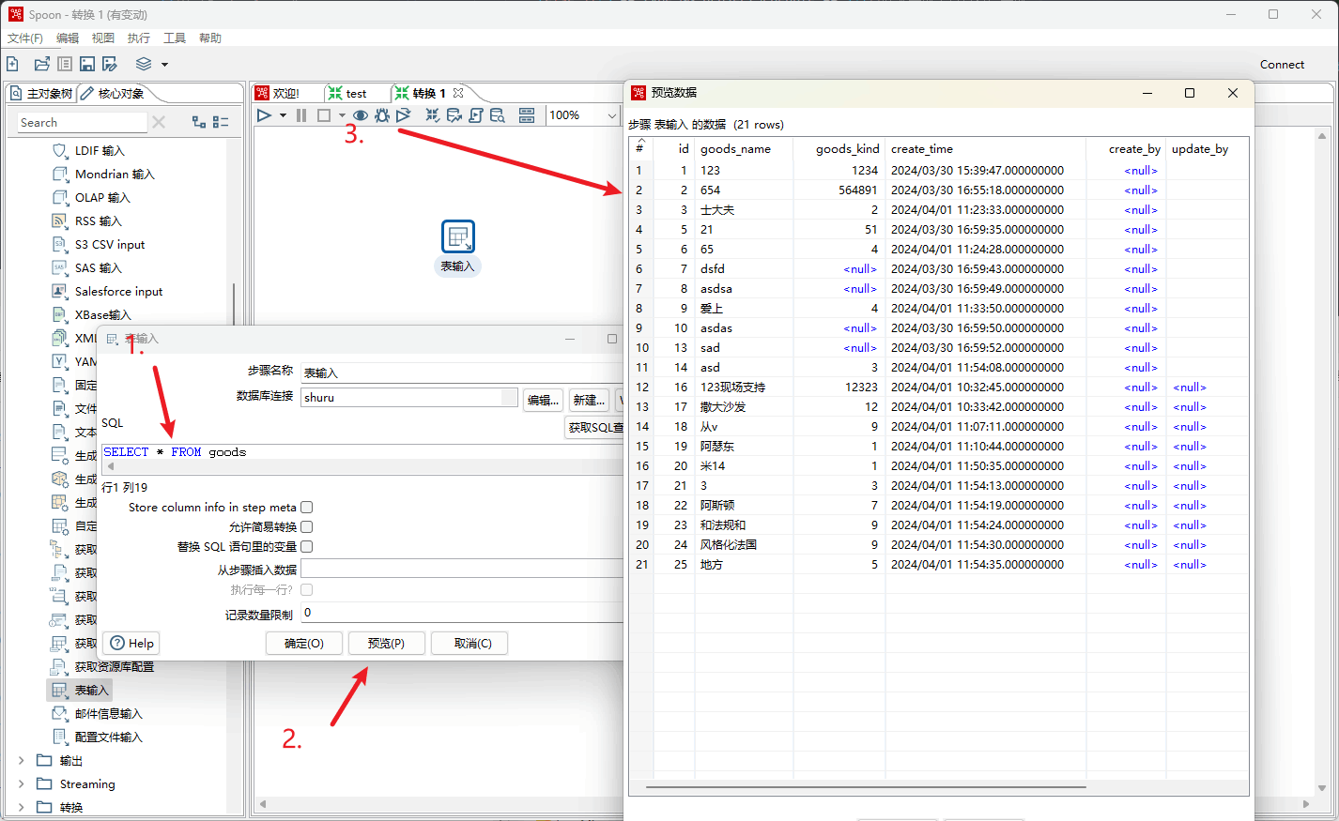Click the 新建... connection button
This screenshot has height=821, width=1339.
point(589,400)
